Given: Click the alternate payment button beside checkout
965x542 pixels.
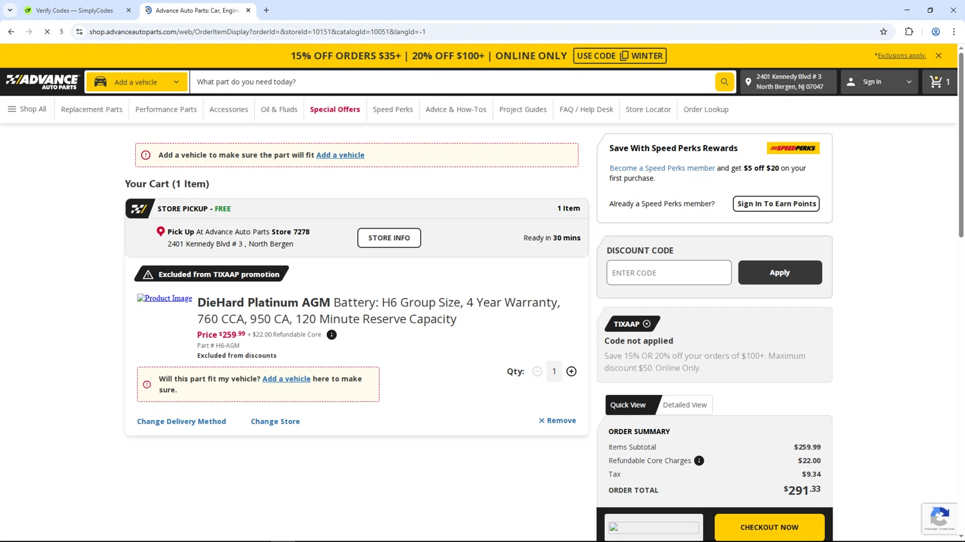Looking at the screenshot, I should pyautogui.click(x=654, y=527).
